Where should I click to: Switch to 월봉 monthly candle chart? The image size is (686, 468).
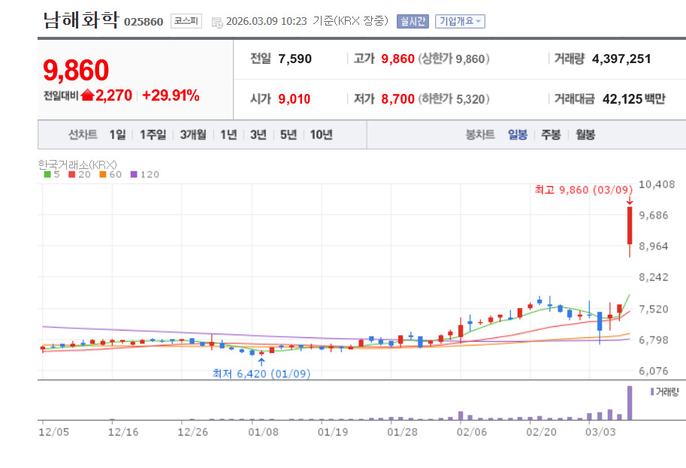(x=585, y=134)
